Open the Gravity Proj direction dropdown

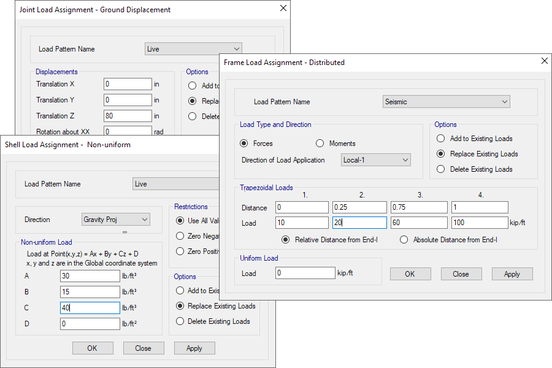pyautogui.click(x=116, y=220)
